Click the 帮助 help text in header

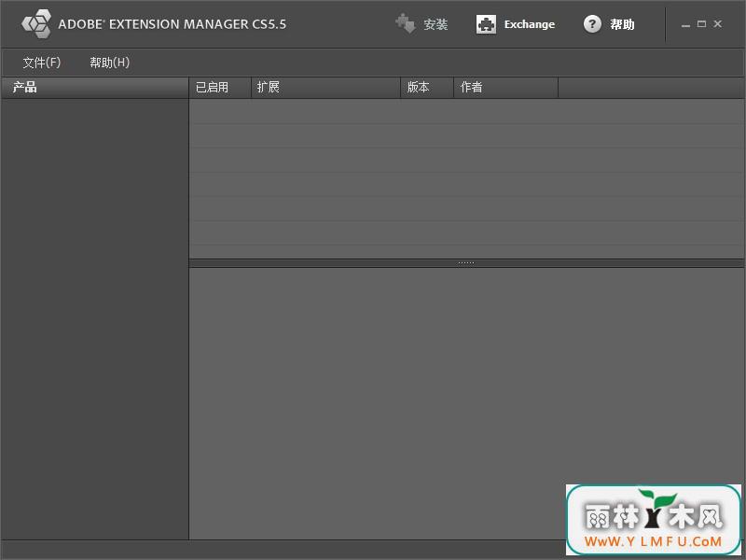coord(622,24)
